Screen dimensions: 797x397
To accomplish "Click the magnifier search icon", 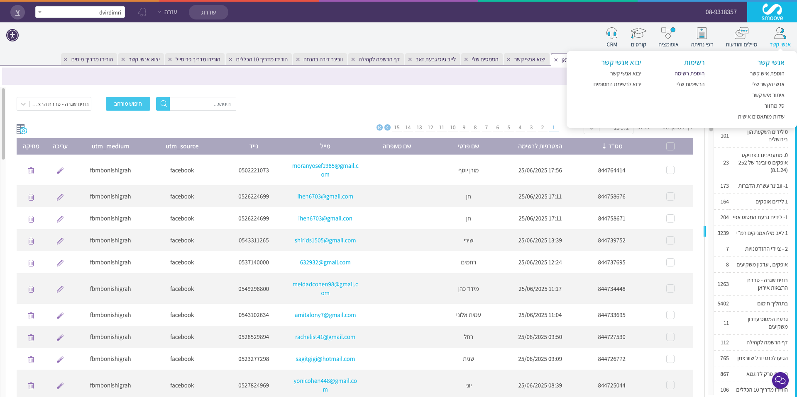I will [x=164, y=104].
